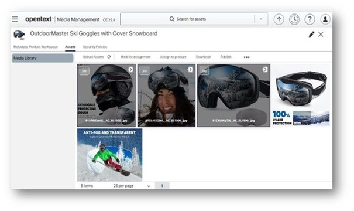Click the Upload Assets button
The image size is (354, 211).
pyautogui.click(x=93, y=57)
